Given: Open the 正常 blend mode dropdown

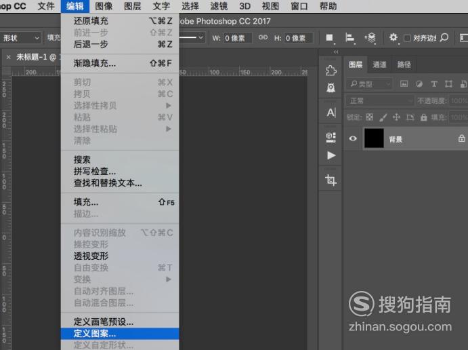Looking at the screenshot, I should [380, 100].
